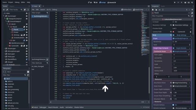196x110 pixels.
Task: Open the Output bottom panel
Action: pyautogui.click(x=35, y=107)
